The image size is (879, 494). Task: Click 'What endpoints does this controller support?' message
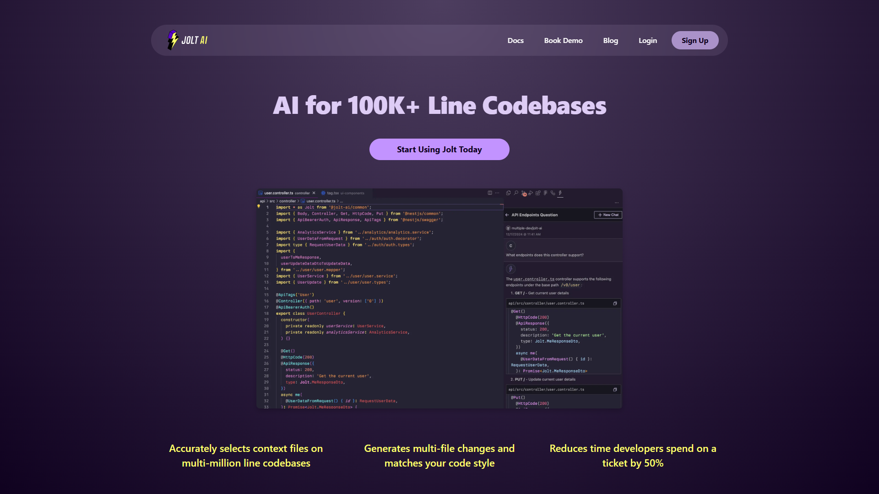pyautogui.click(x=544, y=255)
